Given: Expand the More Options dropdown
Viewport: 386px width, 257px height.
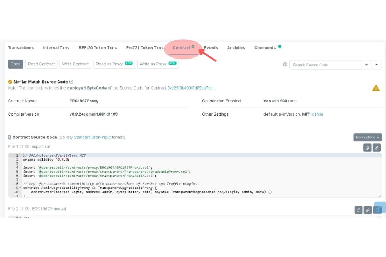Looking at the screenshot, I should (367, 137).
